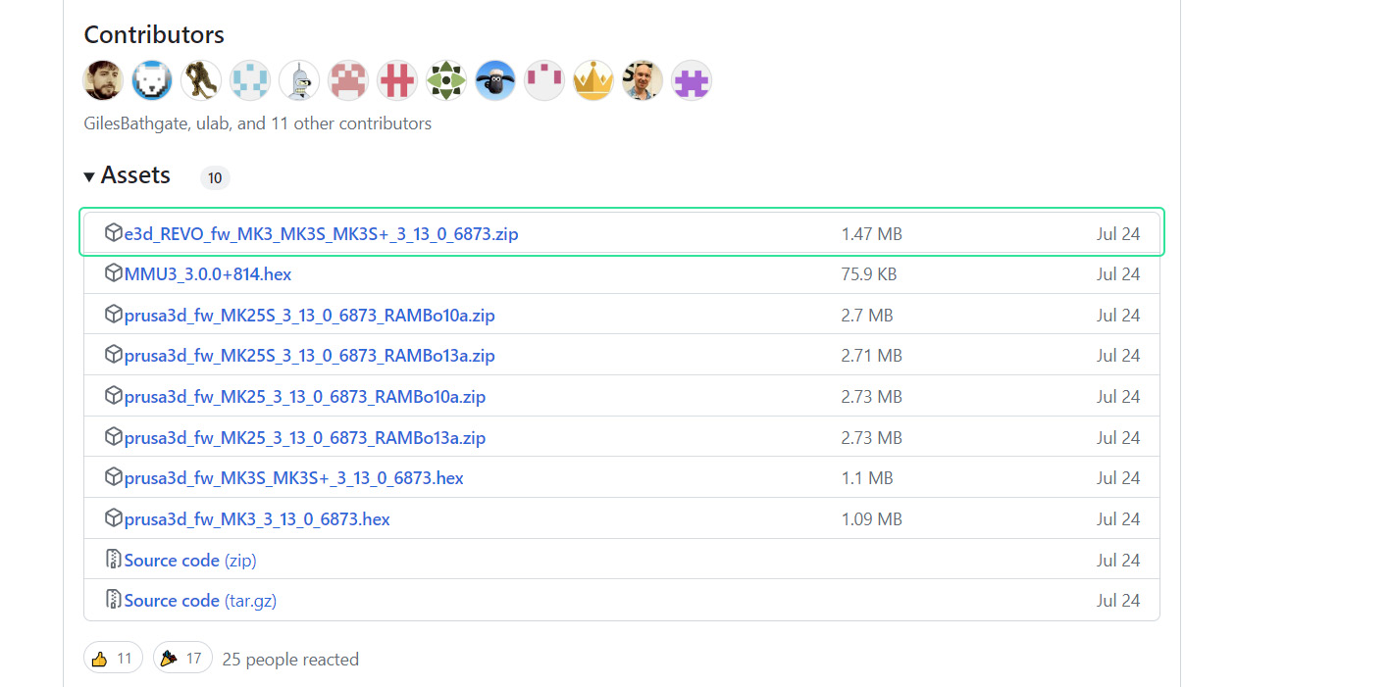
Task: Click the red cross pixel-art contributor avatar
Action: click(x=397, y=80)
